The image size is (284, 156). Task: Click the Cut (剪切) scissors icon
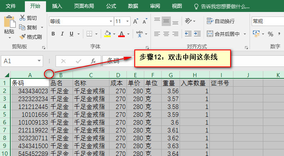[x=22, y=18]
